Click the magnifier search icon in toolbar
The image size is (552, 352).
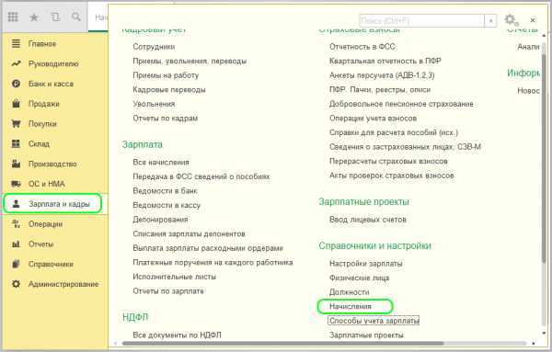pyautogui.click(x=76, y=17)
